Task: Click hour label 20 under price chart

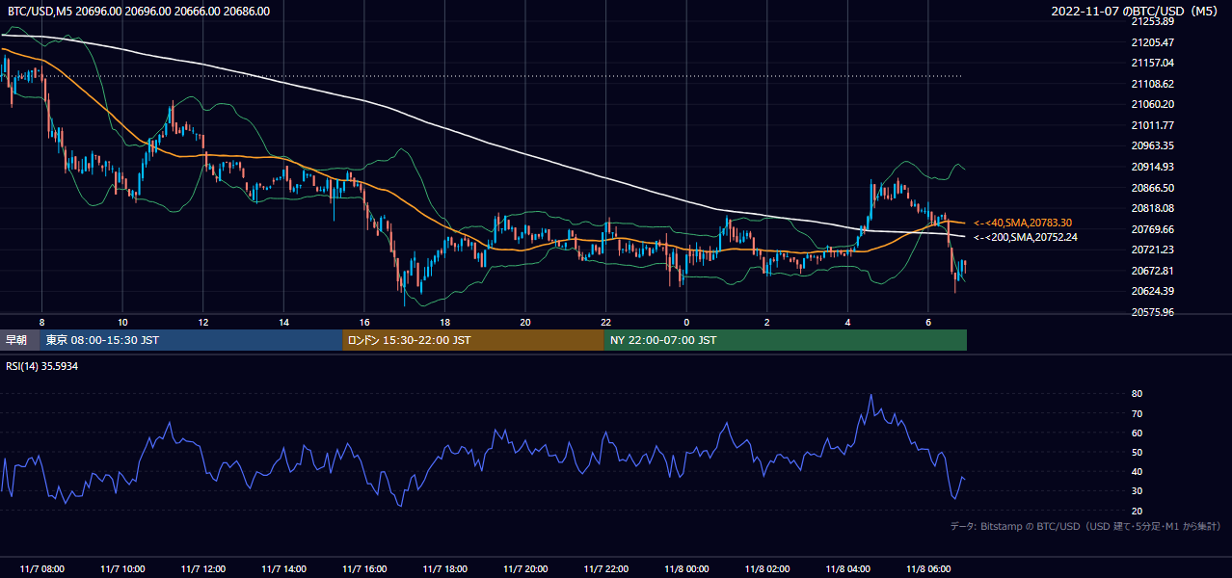Action: 525,322
